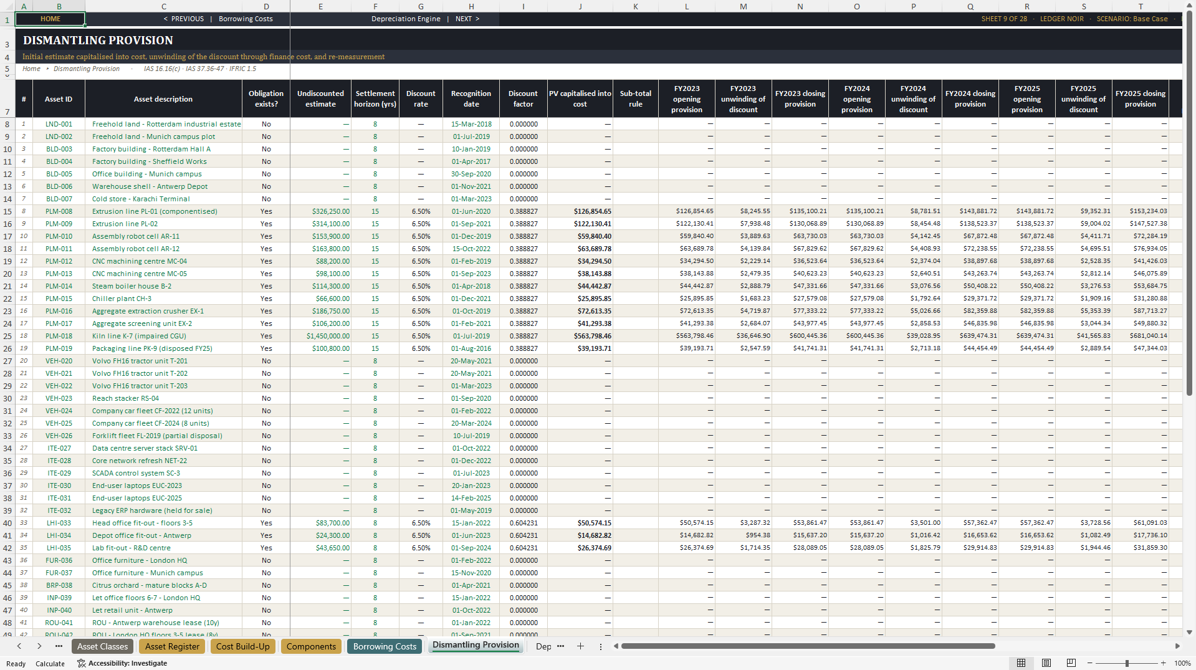Select undiscounted estimate $1,450,000.00

click(320, 336)
